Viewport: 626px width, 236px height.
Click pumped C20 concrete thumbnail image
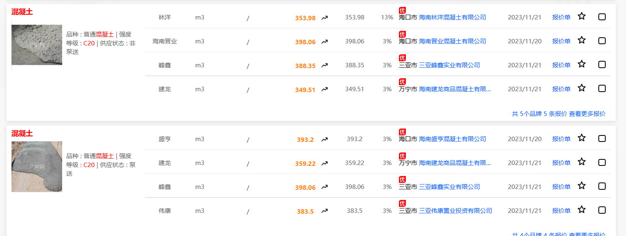coord(37,167)
